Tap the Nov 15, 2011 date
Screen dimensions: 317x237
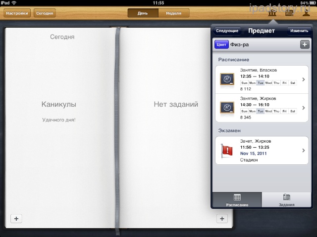pos(253,154)
